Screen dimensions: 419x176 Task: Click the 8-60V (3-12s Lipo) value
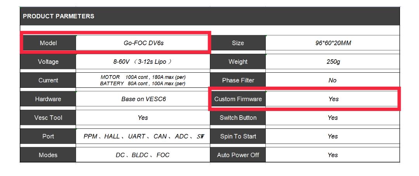point(142,62)
